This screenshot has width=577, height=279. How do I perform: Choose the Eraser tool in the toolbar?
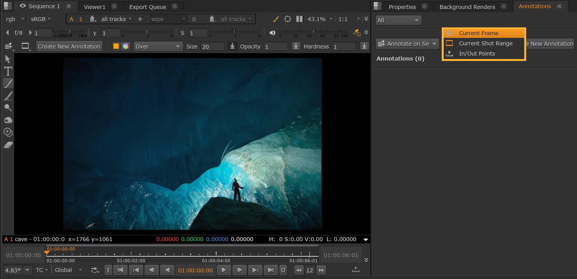[x=8, y=145]
